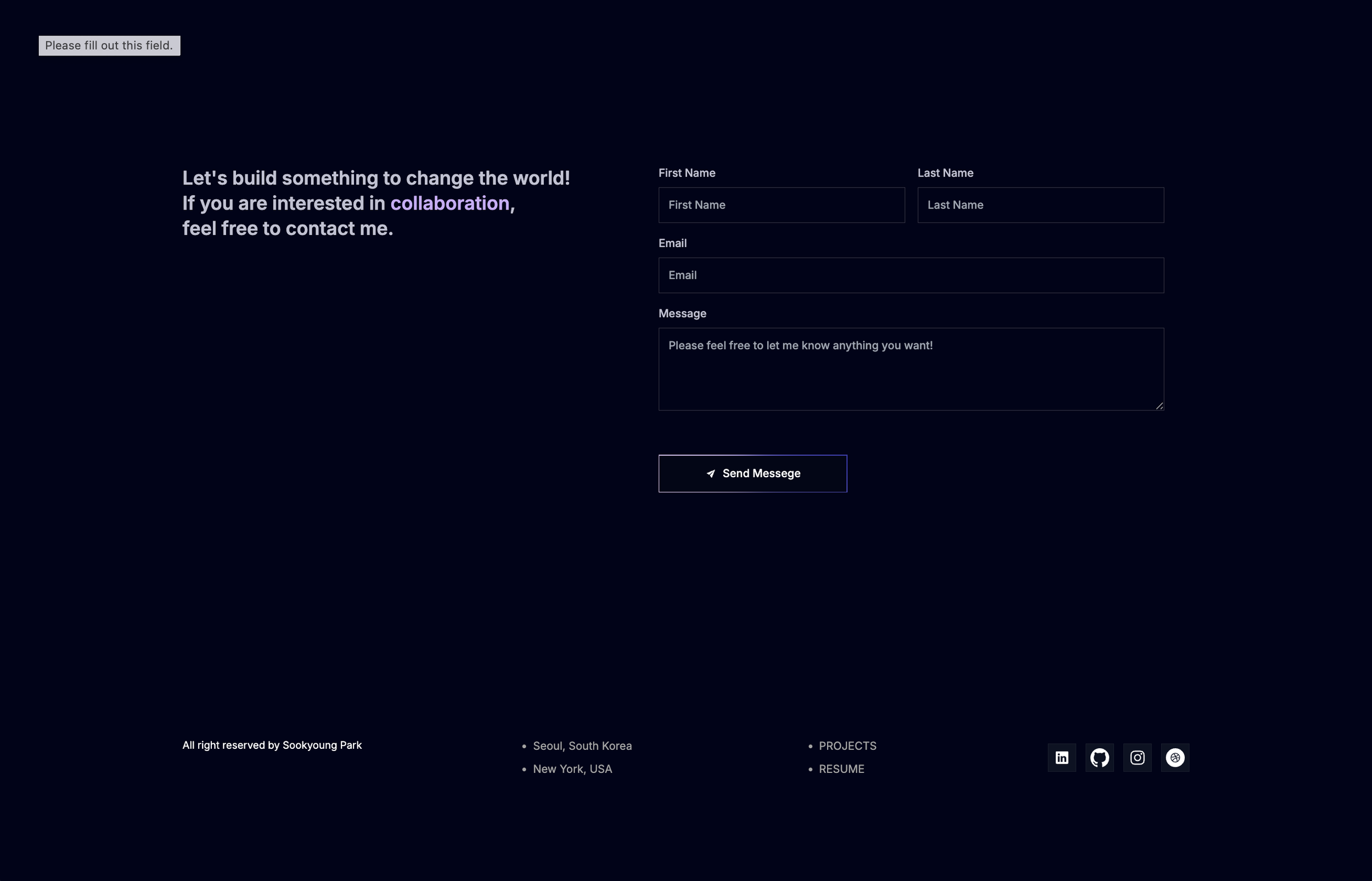Open the RESUME footer link
Image resolution: width=1372 pixels, height=881 pixels.
point(841,769)
